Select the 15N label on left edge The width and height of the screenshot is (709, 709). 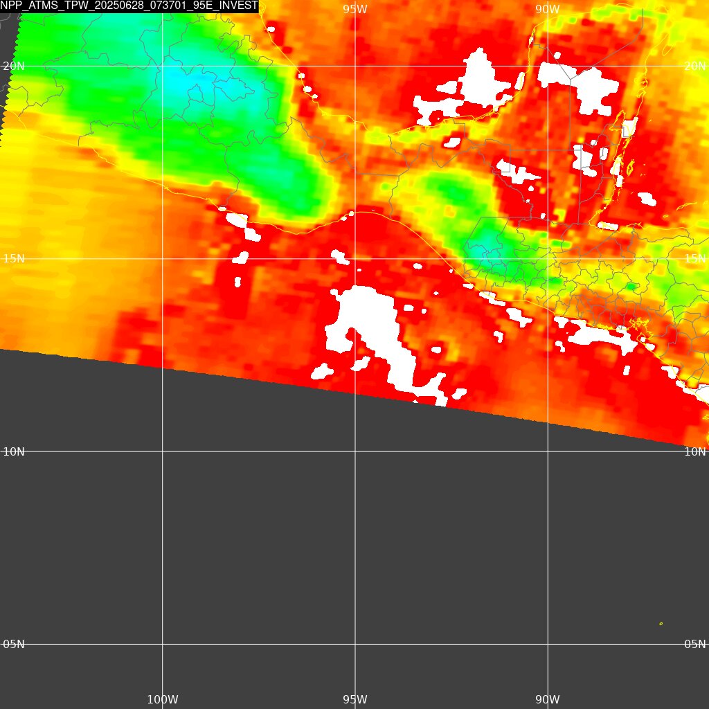tap(14, 259)
